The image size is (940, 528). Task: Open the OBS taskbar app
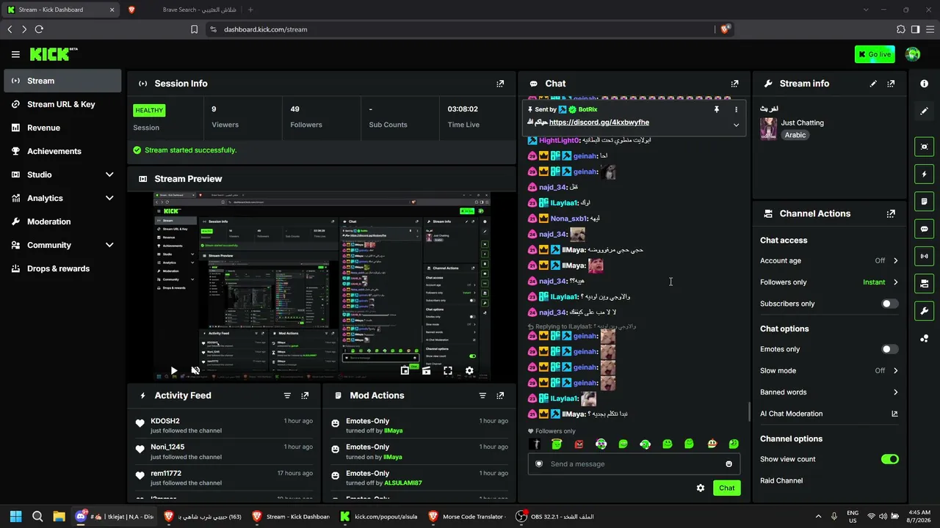557,516
